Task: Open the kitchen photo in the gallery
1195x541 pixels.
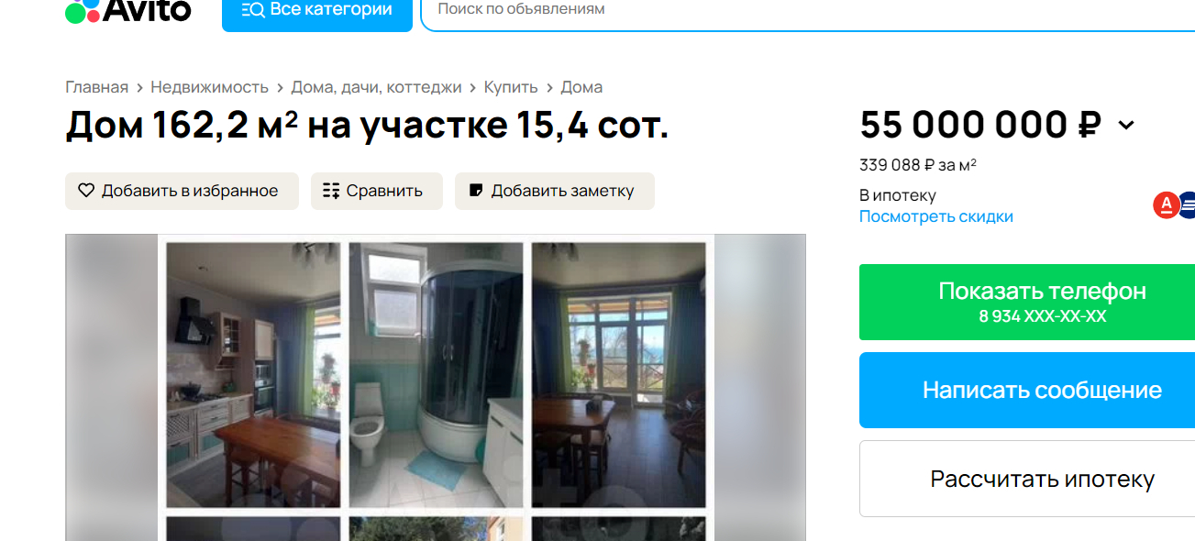Action: point(253,374)
